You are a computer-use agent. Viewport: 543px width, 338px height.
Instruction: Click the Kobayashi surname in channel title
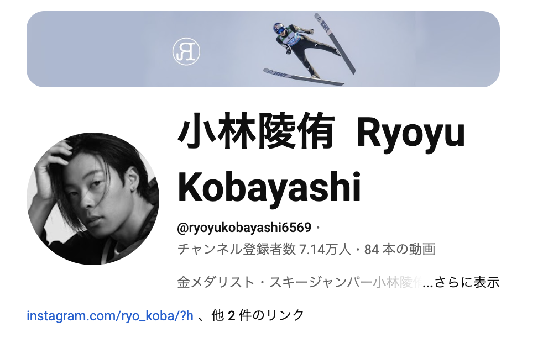coord(269,188)
